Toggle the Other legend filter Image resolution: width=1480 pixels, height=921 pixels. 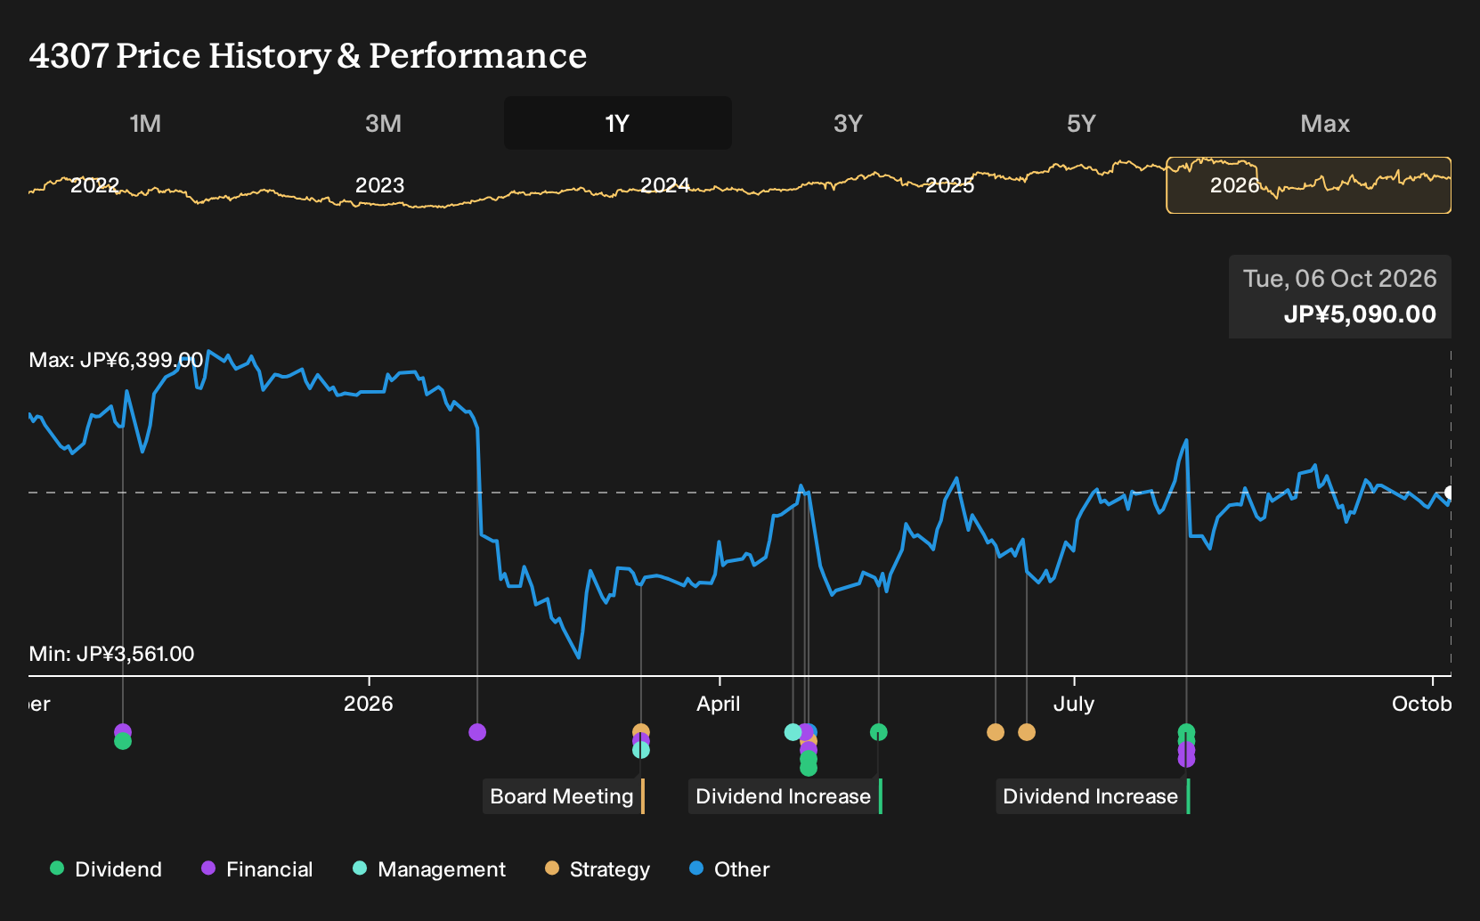click(x=729, y=869)
